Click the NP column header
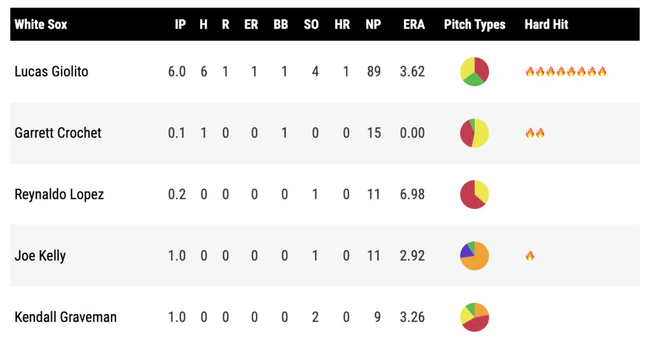 (373, 25)
